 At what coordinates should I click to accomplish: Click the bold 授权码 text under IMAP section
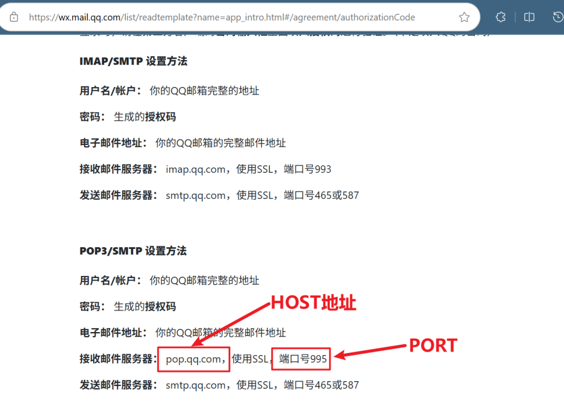pos(160,117)
